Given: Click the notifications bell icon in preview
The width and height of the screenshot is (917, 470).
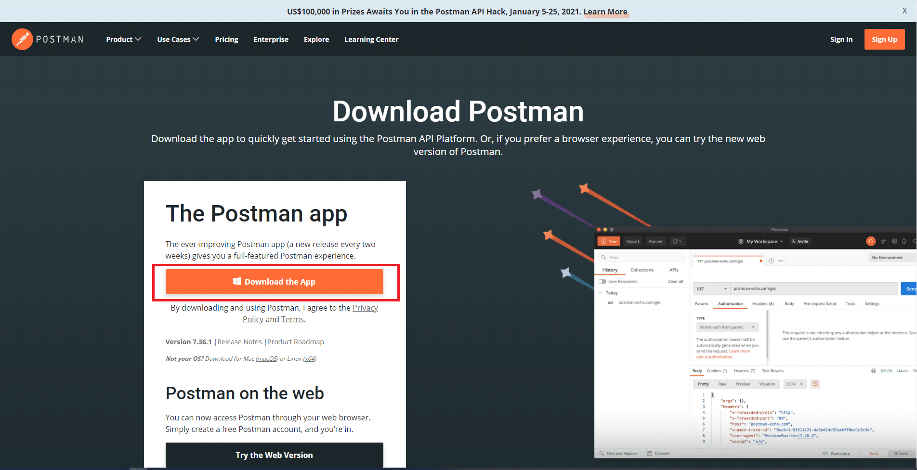Looking at the screenshot, I should (904, 241).
